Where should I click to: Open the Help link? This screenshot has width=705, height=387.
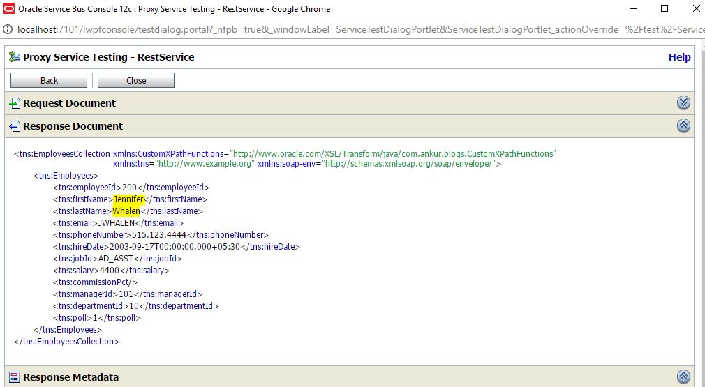[679, 57]
